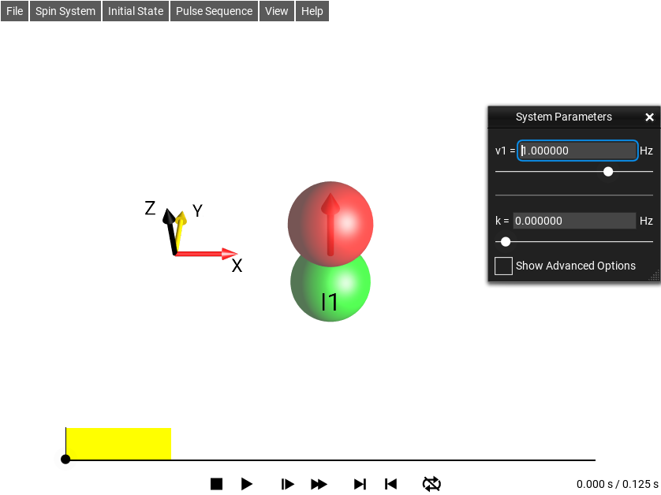
Task: Click the v1 slider handle
Action: tap(608, 171)
